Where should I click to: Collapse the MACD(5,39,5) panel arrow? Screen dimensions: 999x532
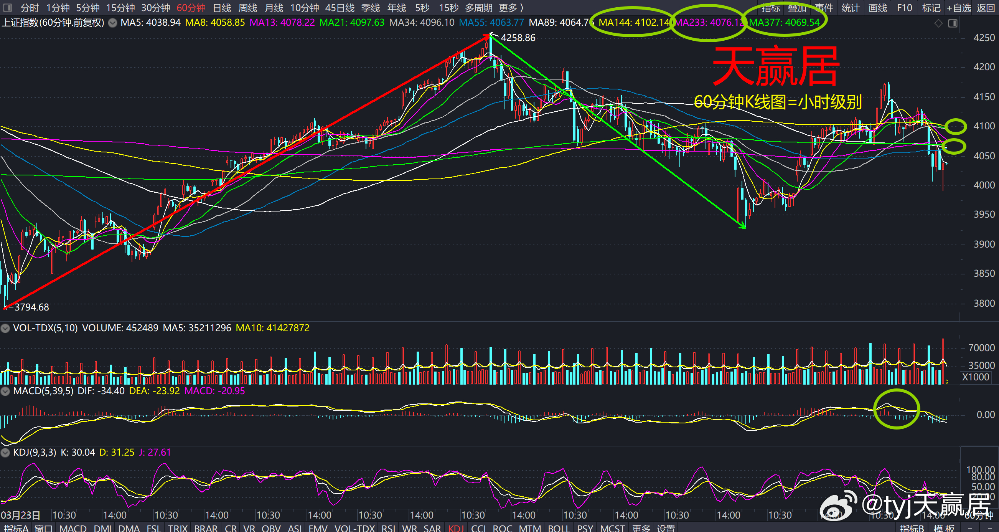pyautogui.click(x=5, y=391)
